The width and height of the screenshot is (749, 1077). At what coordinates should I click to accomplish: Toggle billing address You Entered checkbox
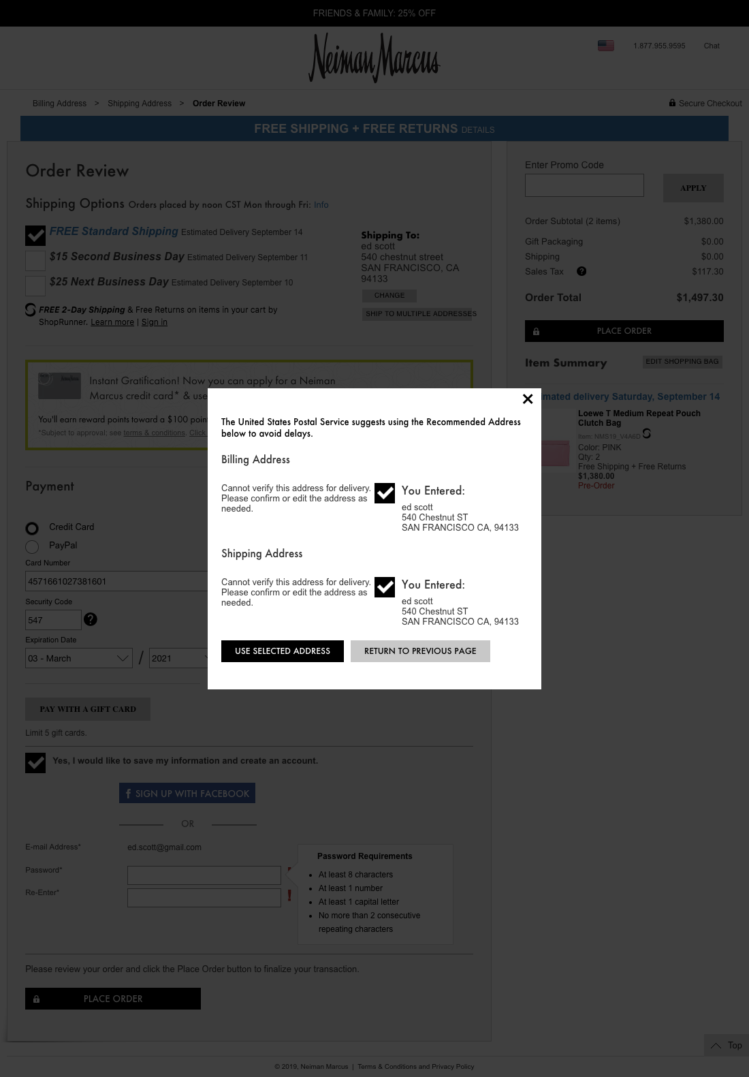pyautogui.click(x=385, y=493)
